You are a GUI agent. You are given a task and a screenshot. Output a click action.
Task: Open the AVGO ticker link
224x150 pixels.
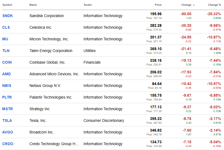point(8,132)
